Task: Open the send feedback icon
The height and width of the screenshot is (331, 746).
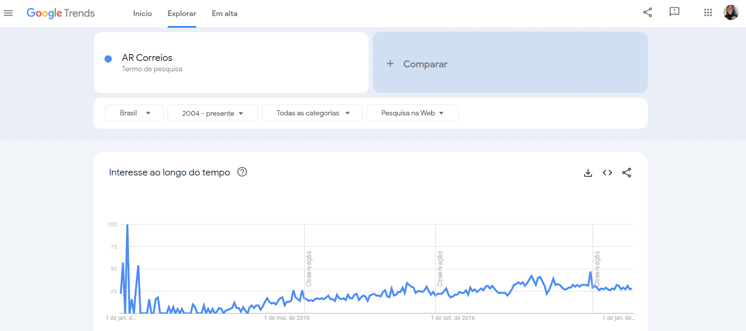Action: point(674,12)
